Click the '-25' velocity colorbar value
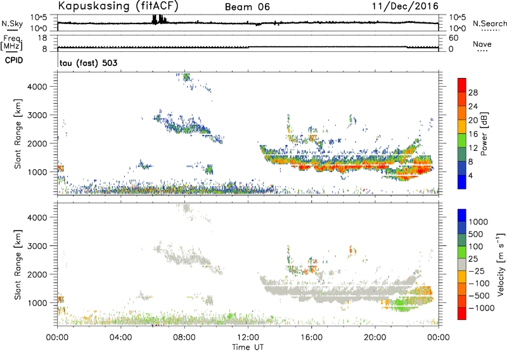The image size is (507, 351). click(477, 271)
